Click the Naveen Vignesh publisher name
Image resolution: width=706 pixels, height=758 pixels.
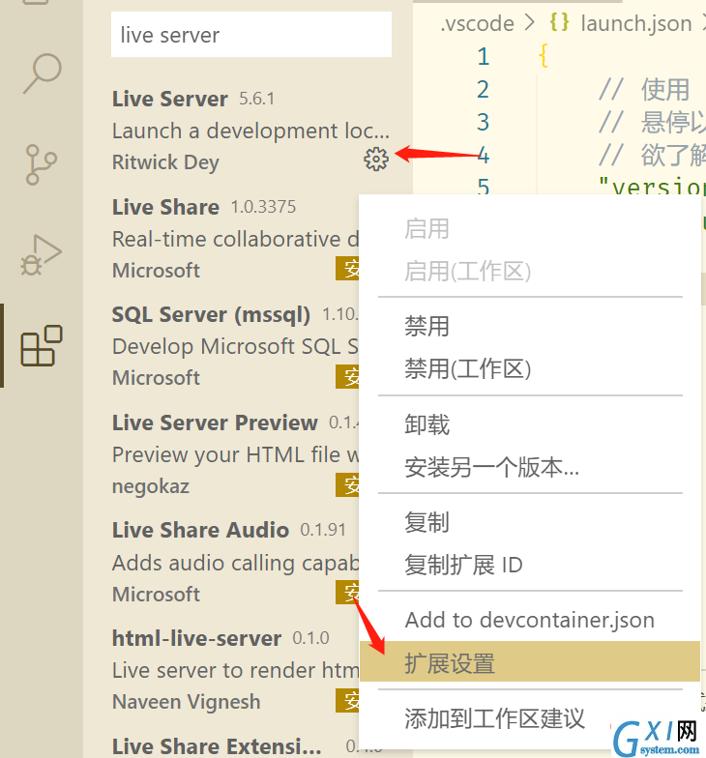pyautogui.click(x=186, y=702)
